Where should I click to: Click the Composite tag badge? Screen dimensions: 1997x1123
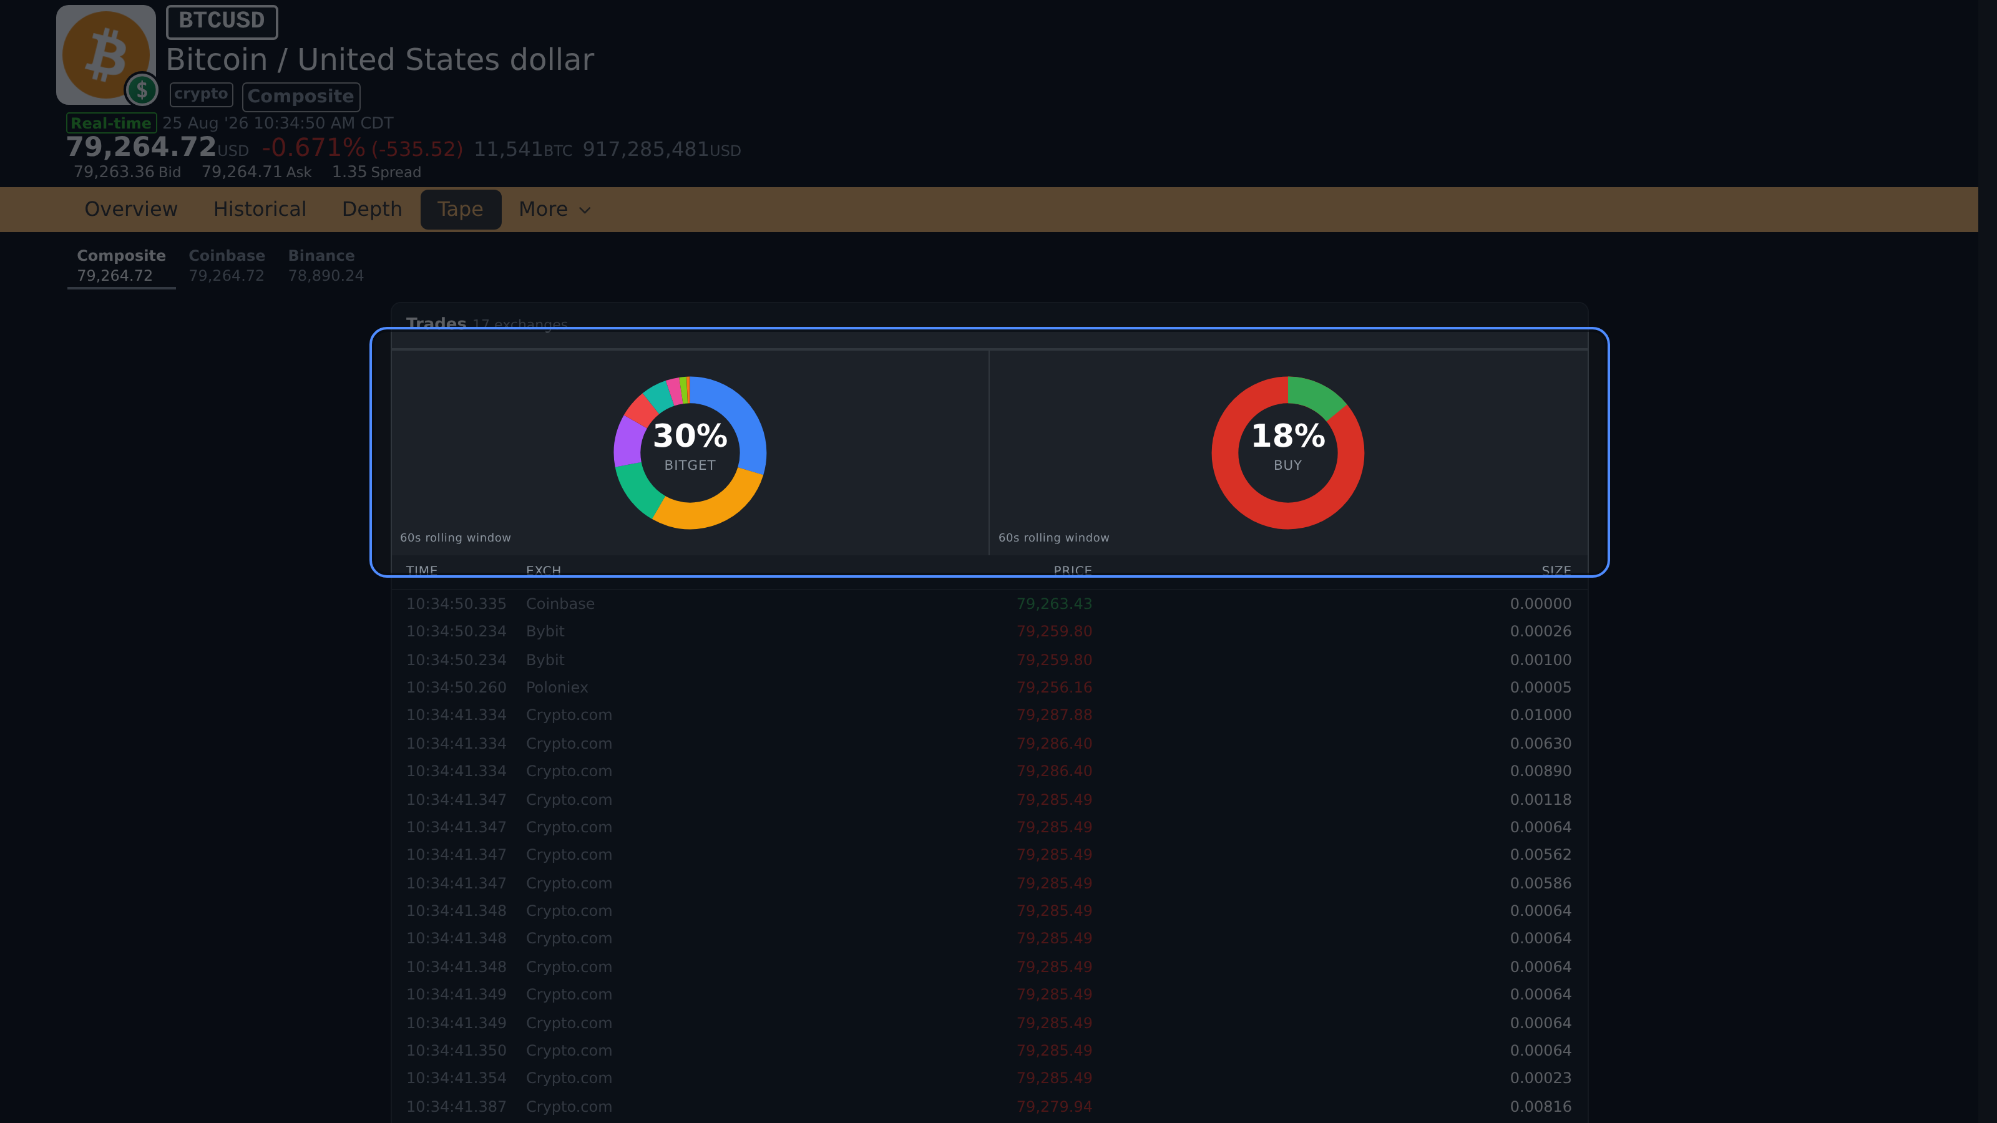[301, 97]
